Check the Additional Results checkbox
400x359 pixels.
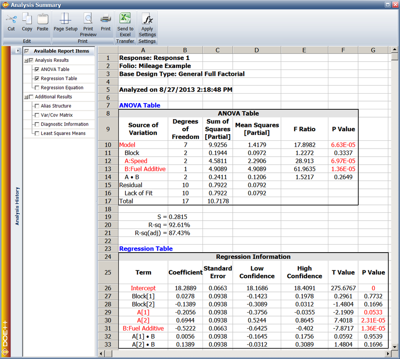point(31,97)
